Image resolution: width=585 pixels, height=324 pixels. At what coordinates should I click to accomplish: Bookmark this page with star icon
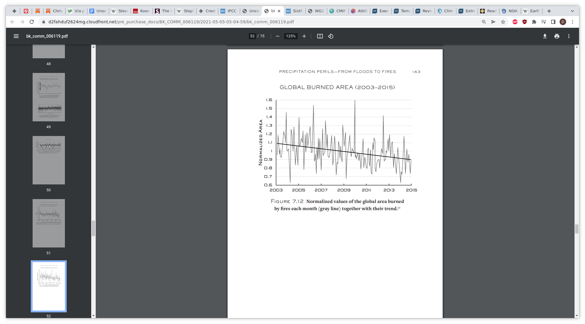[503, 22]
